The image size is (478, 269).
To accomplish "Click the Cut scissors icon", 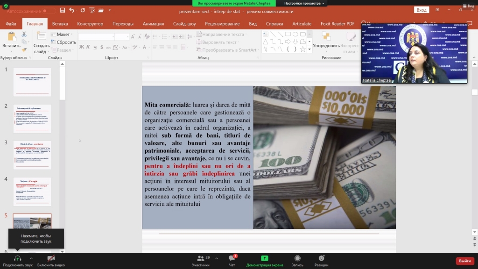I will pyautogui.click(x=24, y=34).
